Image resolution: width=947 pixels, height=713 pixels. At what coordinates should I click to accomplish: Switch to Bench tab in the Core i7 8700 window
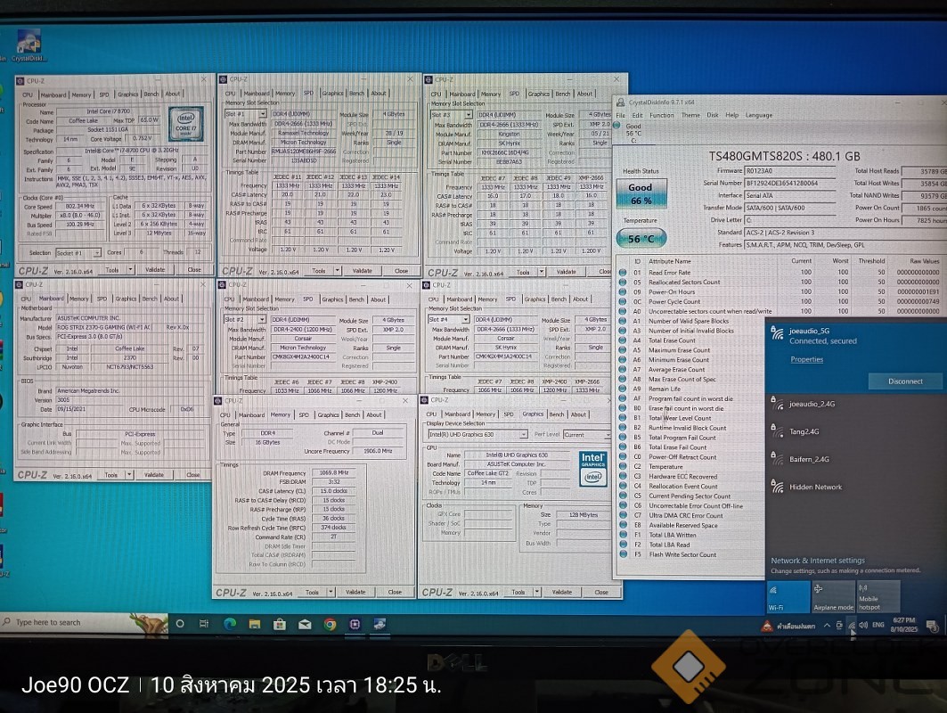(151, 94)
